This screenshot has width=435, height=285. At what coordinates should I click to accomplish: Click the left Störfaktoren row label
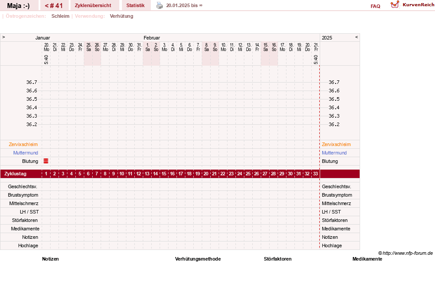tap(25, 220)
